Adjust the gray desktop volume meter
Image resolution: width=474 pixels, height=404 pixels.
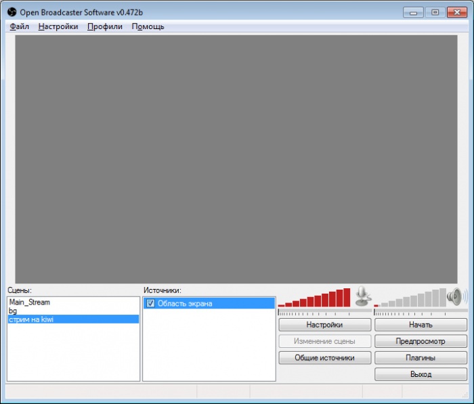click(410, 297)
